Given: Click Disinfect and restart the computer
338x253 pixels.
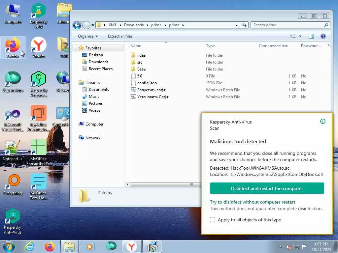Looking at the screenshot, I should pyautogui.click(x=267, y=188).
